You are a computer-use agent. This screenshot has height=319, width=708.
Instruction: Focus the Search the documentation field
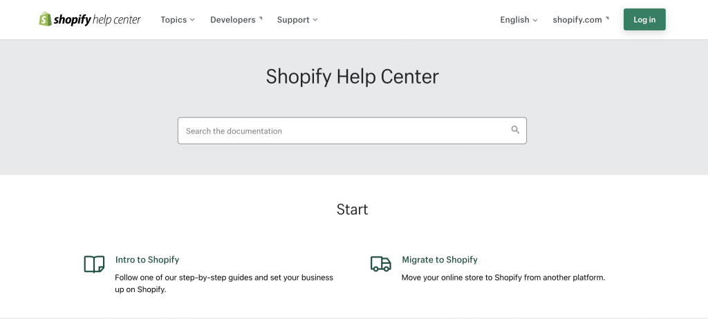[x=352, y=131]
